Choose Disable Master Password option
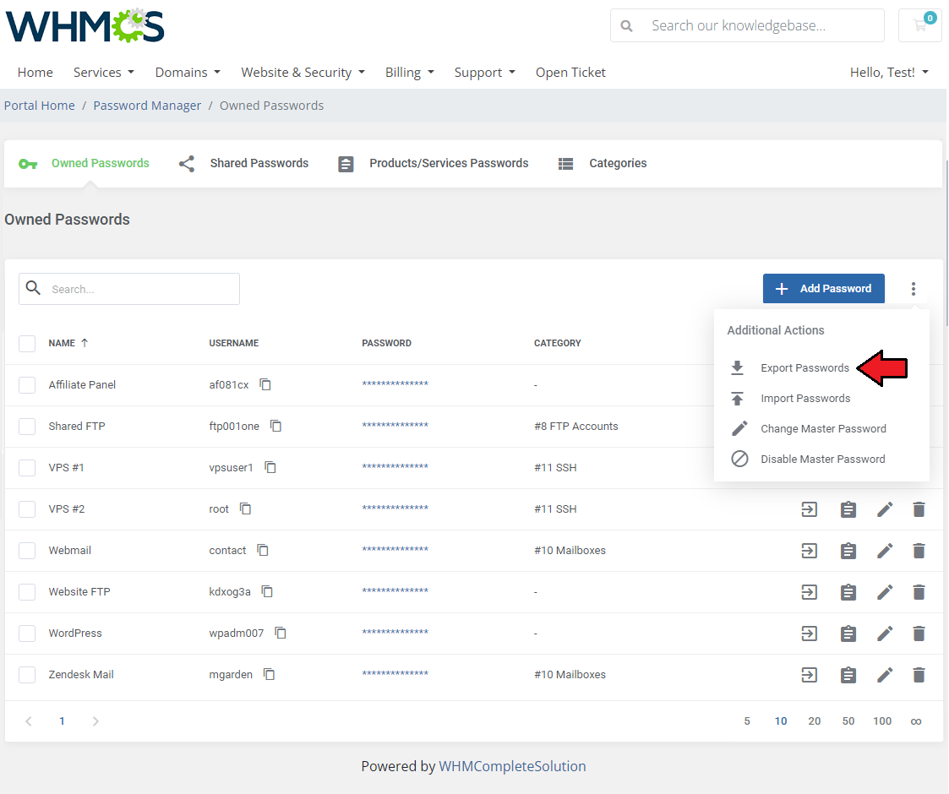Viewport: 949px width, 794px height. (808, 459)
